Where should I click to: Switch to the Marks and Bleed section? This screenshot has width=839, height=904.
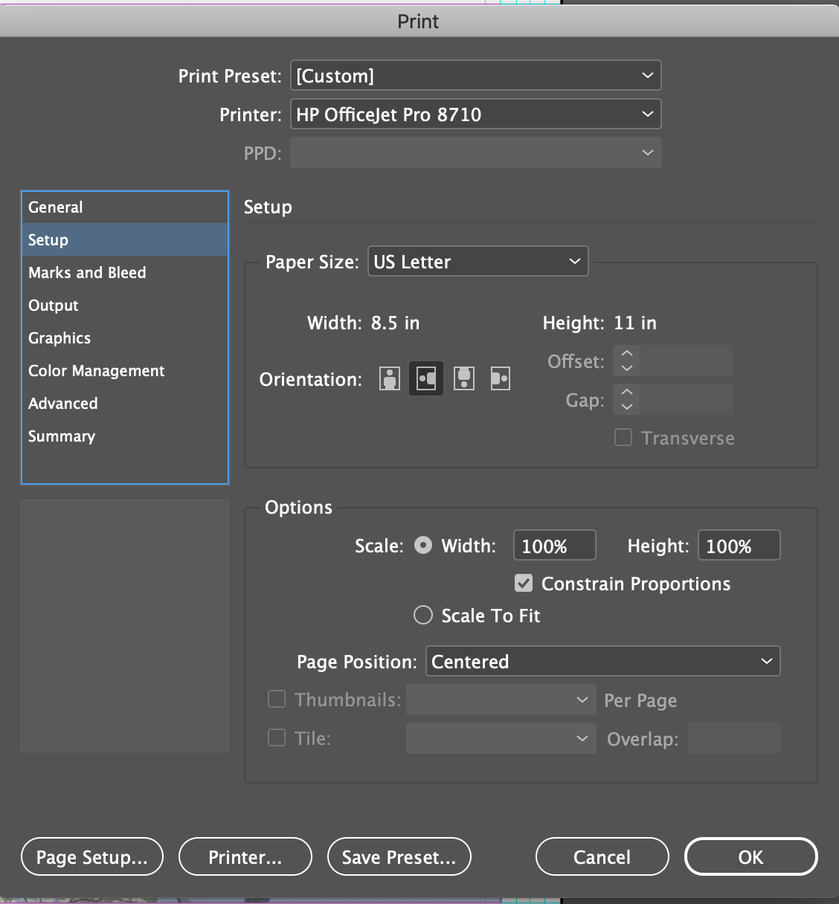coord(87,272)
